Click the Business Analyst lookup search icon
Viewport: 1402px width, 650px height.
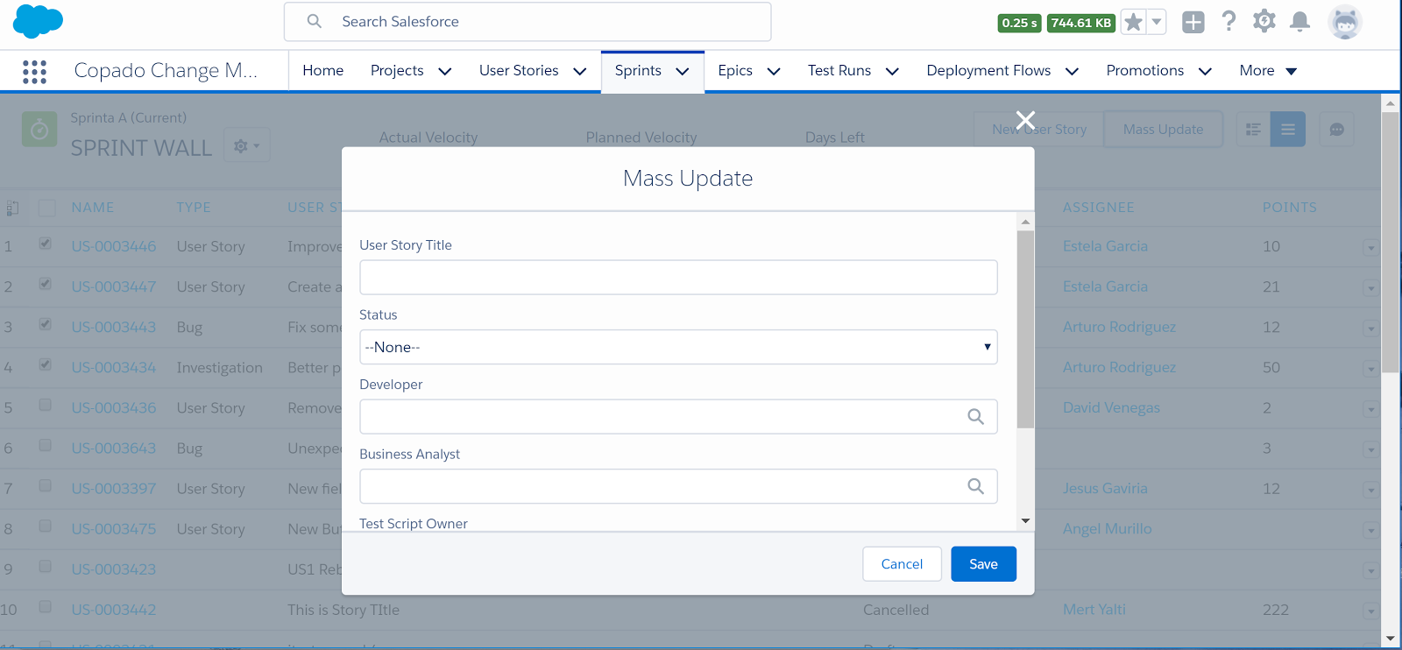point(975,486)
